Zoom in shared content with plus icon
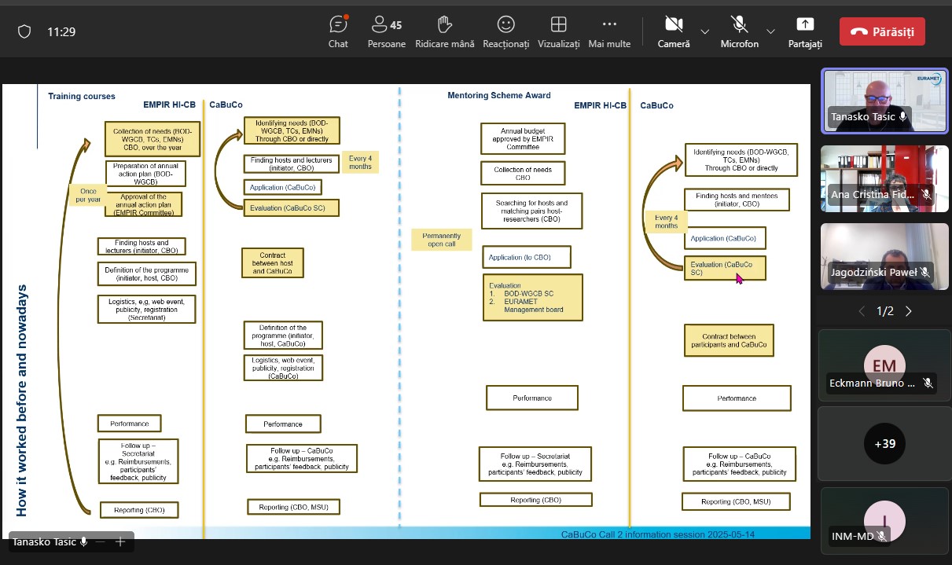 coord(120,541)
